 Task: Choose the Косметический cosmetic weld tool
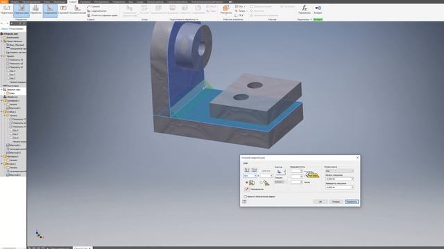[77, 10]
